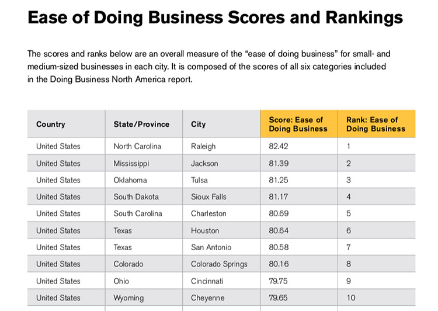Click the Raleigh city cell
This screenshot has width=438, height=311.
coord(203,147)
